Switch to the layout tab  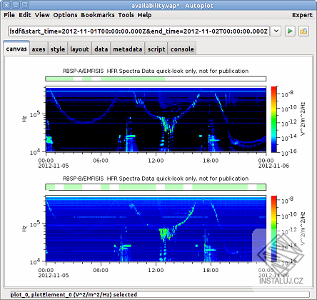click(x=79, y=49)
